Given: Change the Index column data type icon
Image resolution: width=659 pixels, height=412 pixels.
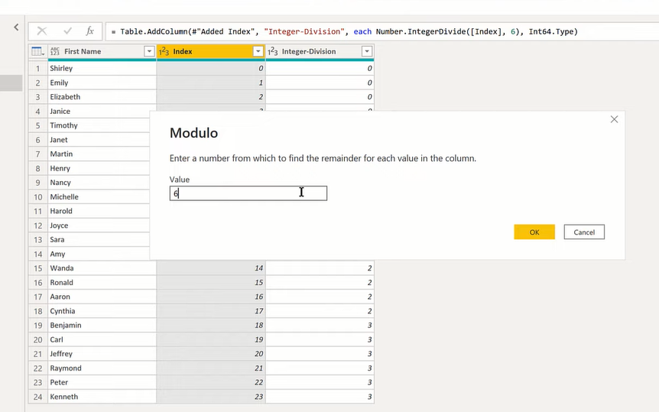Looking at the screenshot, I should click(x=164, y=51).
